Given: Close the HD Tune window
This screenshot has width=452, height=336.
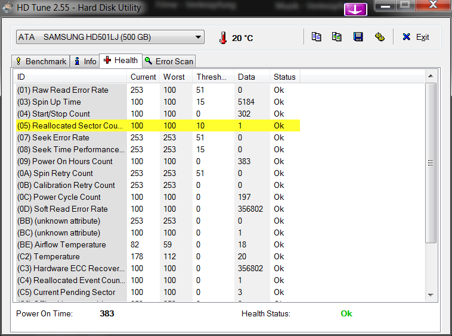Looking at the screenshot, I should [x=433, y=5].
